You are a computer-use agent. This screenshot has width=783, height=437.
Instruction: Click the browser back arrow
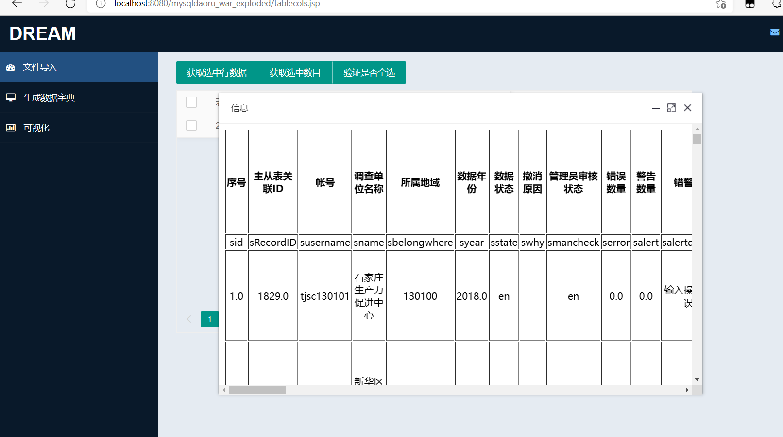click(x=17, y=4)
